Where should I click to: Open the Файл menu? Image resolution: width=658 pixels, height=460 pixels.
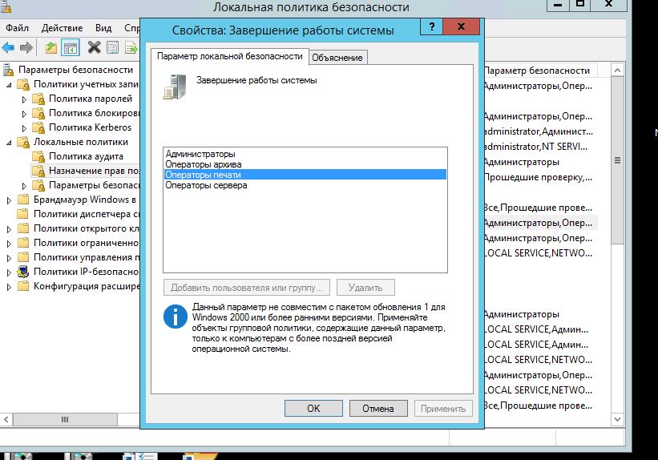point(17,28)
